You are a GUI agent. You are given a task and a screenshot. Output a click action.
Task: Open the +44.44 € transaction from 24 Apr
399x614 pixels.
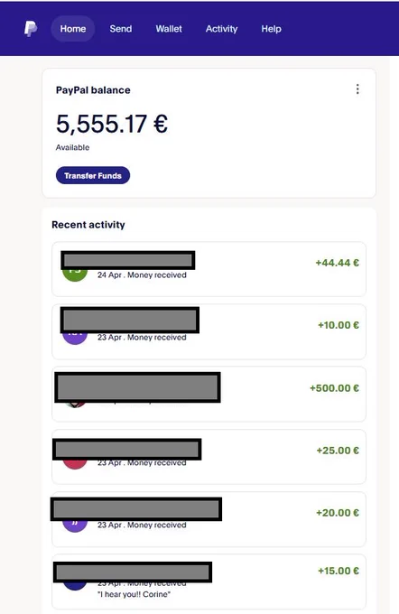[209, 269]
